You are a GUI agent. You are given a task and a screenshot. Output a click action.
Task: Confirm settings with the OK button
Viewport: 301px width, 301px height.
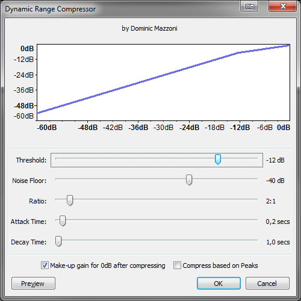(x=219, y=284)
